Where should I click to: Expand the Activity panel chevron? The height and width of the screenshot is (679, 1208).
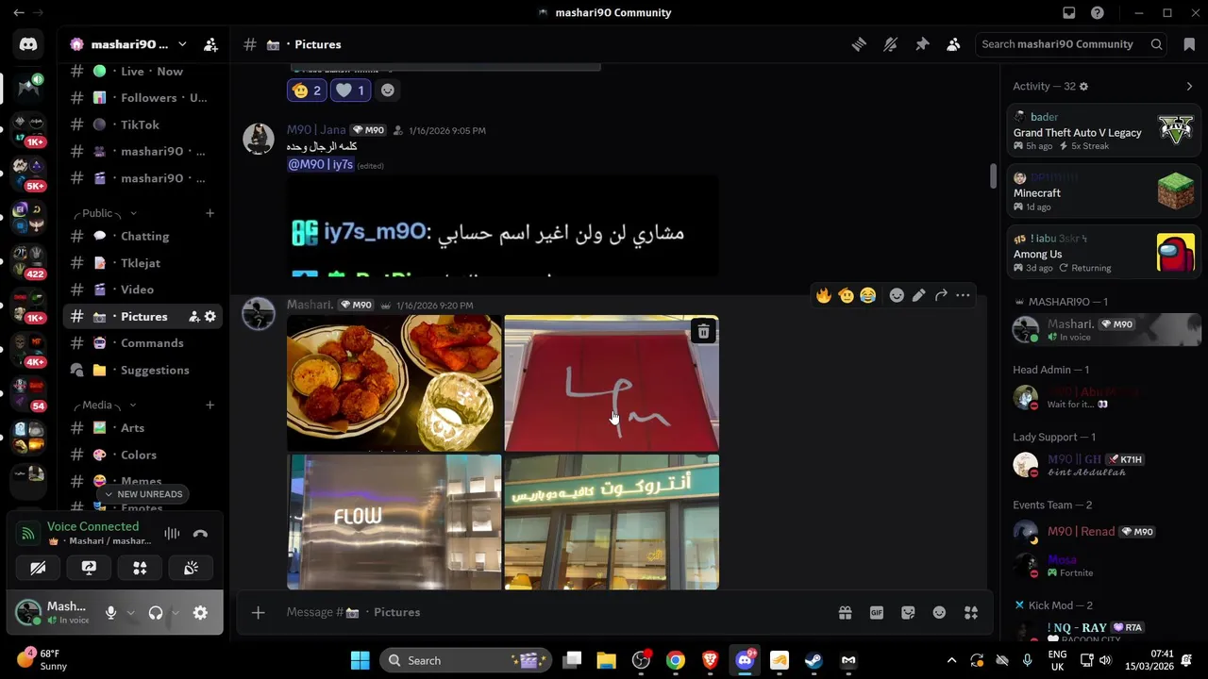(1189, 86)
